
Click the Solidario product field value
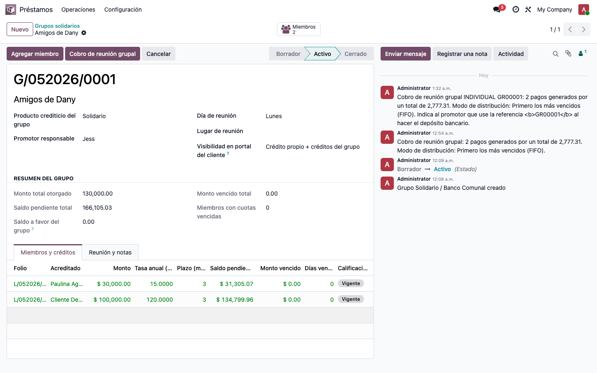pos(94,116)
